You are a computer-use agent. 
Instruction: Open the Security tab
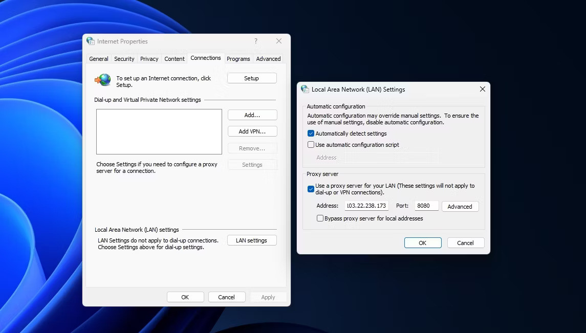click(124, 58)
